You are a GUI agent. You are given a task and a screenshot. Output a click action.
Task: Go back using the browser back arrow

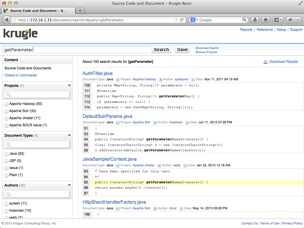7,20
